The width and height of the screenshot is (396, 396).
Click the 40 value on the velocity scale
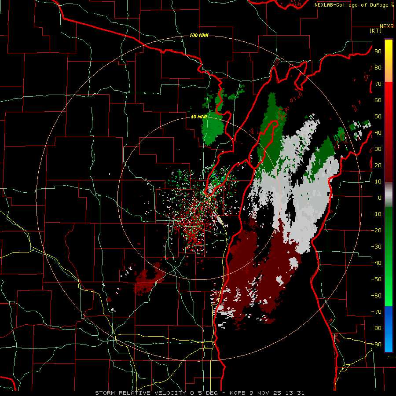[378, 133]
